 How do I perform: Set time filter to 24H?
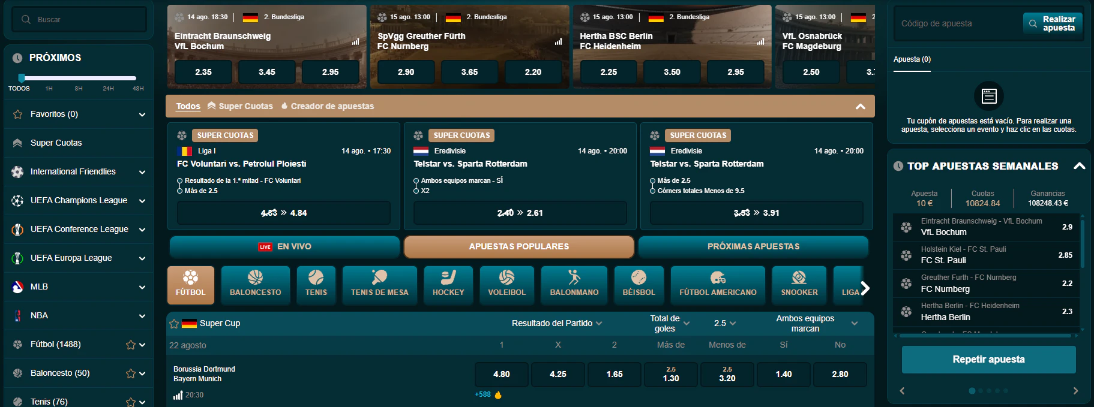(108, 88)
